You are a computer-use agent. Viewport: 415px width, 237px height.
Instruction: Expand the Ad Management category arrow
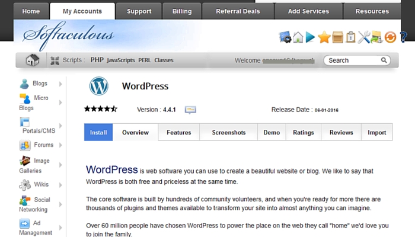tap(60, 228)
